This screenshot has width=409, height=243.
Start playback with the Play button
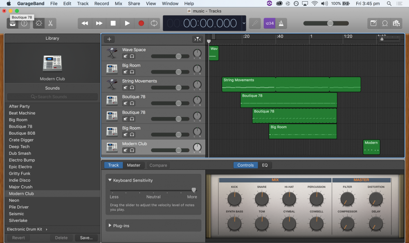(127, 23)
